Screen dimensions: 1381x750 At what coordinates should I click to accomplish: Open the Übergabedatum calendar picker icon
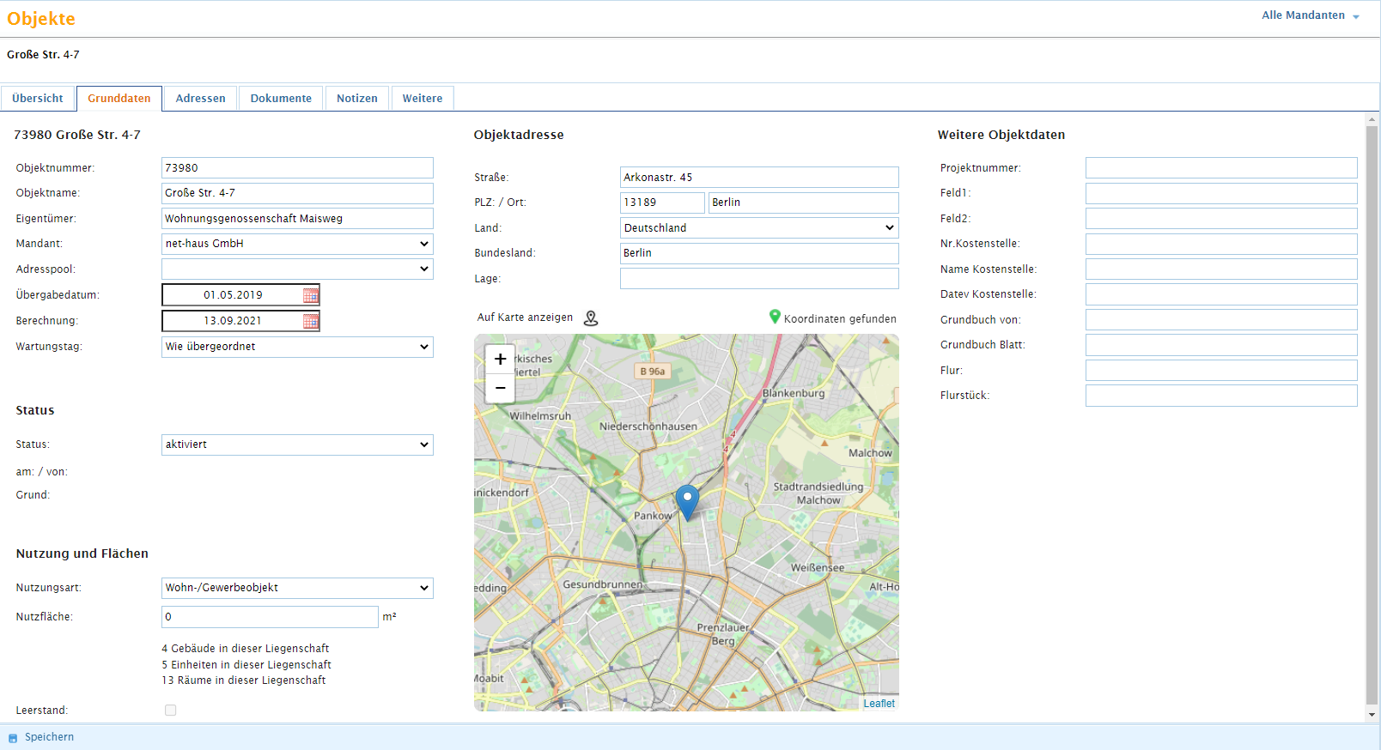tap(310, 295)
